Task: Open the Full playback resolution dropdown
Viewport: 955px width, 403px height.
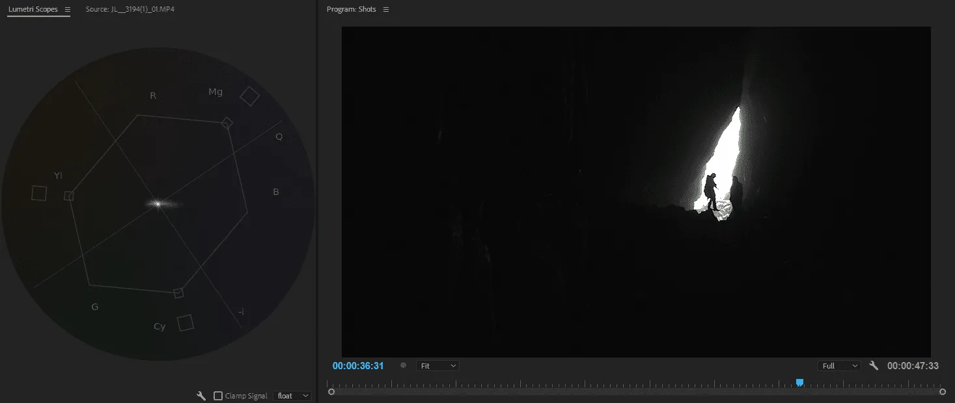Action: (839, 366)
